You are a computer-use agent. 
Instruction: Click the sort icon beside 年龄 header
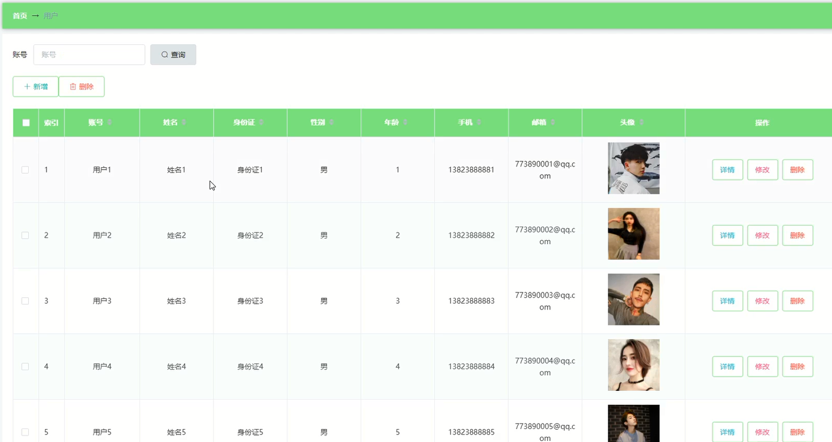point(405,122)
